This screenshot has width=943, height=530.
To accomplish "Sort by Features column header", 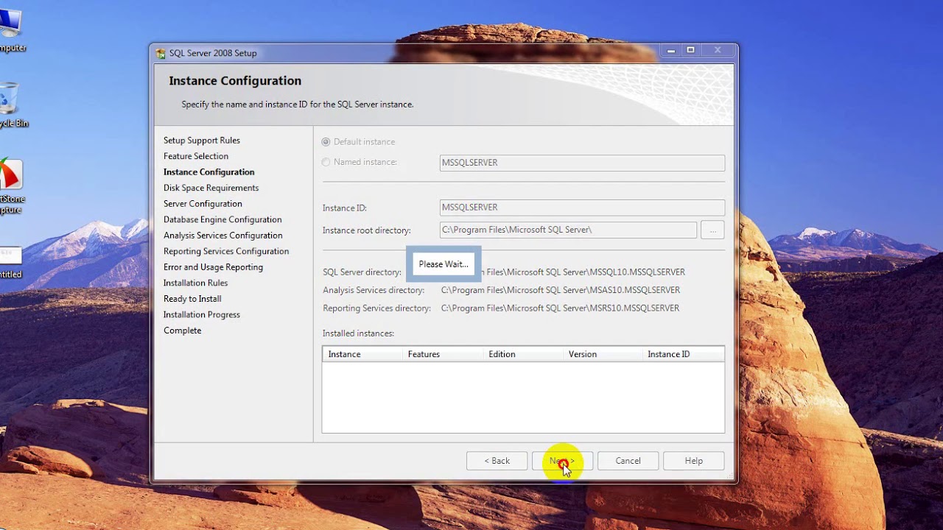I will pos(442,354).
